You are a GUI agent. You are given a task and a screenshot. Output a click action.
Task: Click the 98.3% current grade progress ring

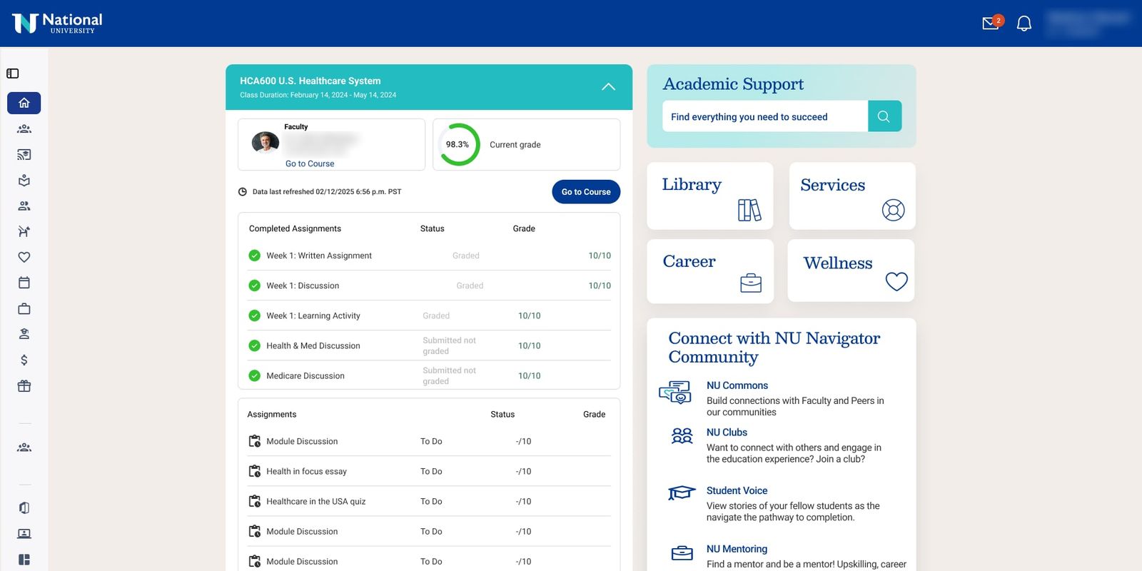(x=458, y=144)
